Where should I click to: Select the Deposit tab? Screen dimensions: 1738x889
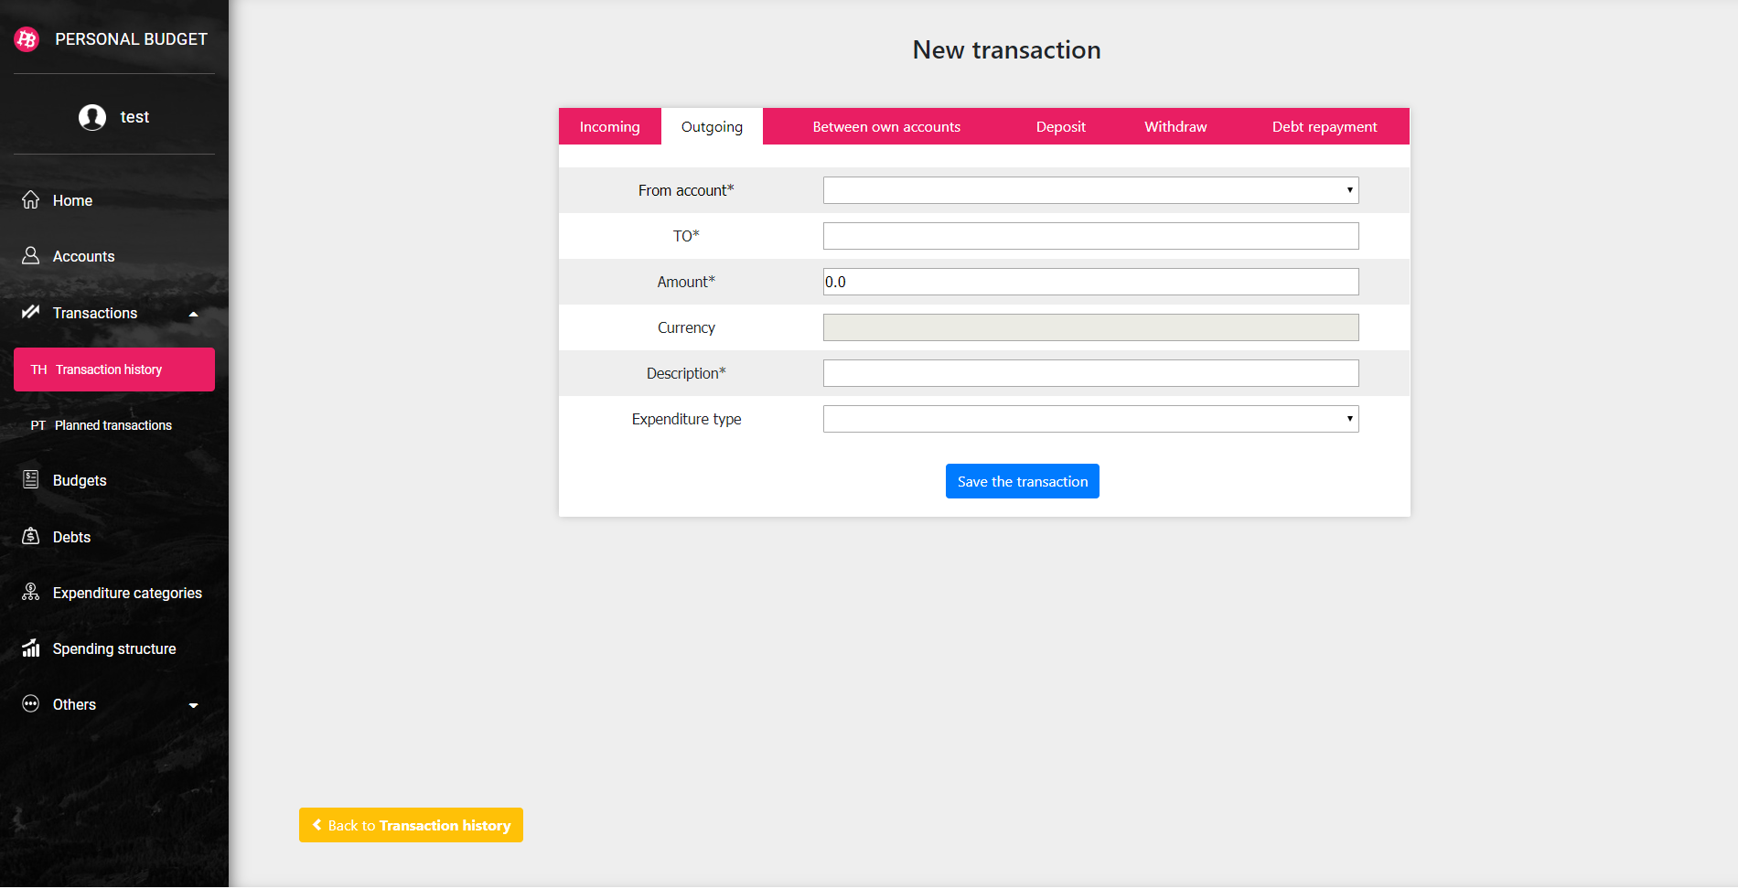(x=1060, y=126)
